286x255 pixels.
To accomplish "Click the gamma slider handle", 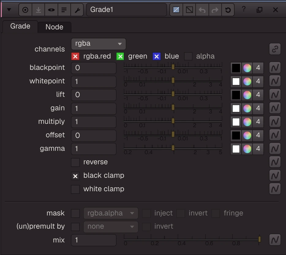I will [x=173, y=148].
